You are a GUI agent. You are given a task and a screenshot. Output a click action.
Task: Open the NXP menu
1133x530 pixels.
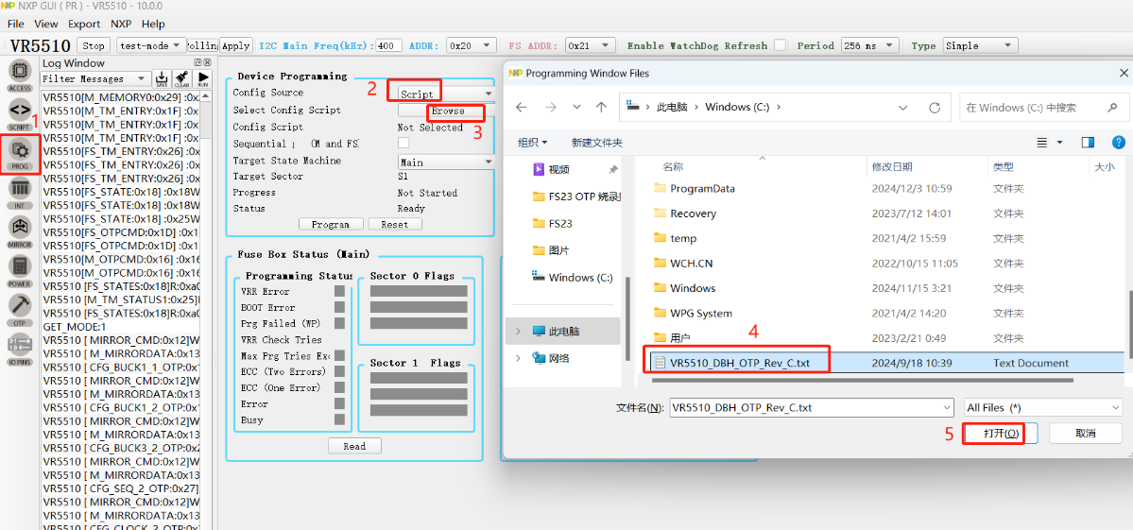pos(121,24)
